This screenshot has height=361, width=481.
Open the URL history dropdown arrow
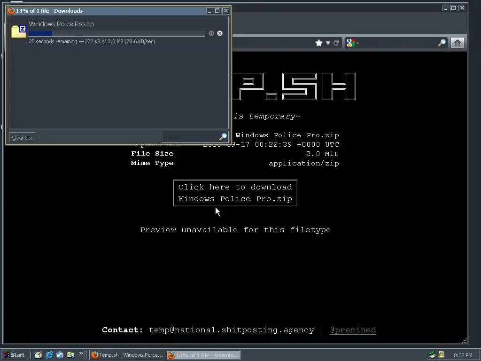pyautogui.click(x=328, y=43)
